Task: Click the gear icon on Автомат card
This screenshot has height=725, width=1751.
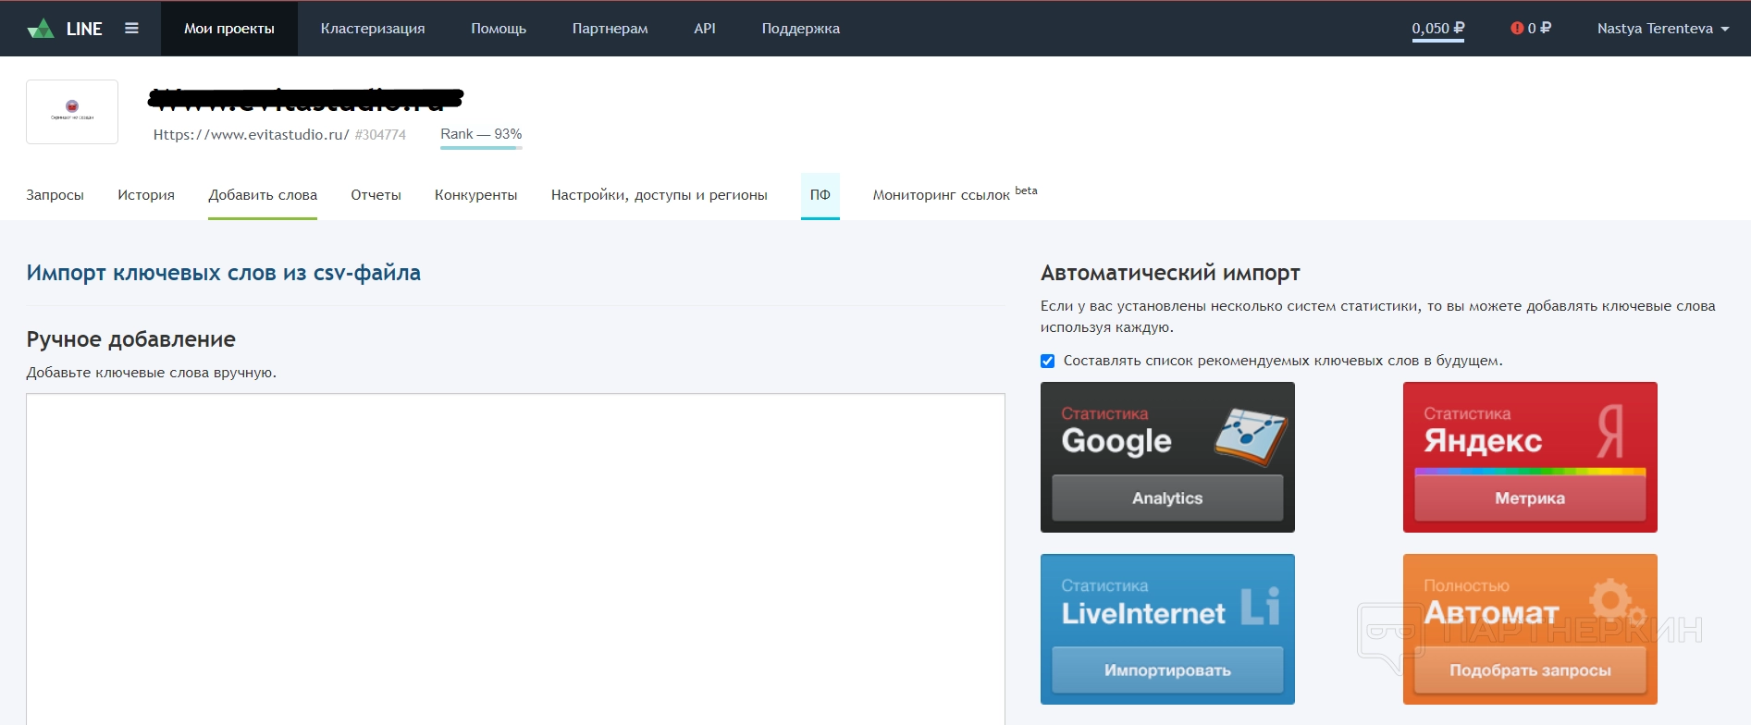Action: tap(1616, 602)
